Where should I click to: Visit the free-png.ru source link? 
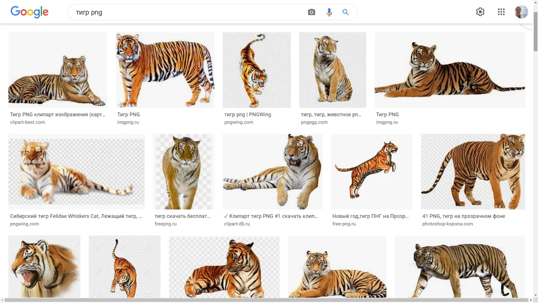344,224
